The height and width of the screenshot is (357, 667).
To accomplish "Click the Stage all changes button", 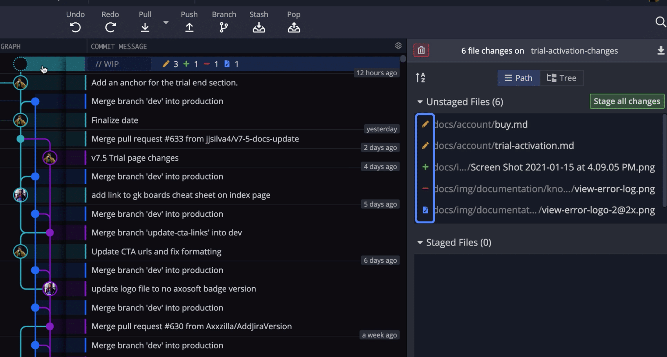I will (x=627, y=101).
